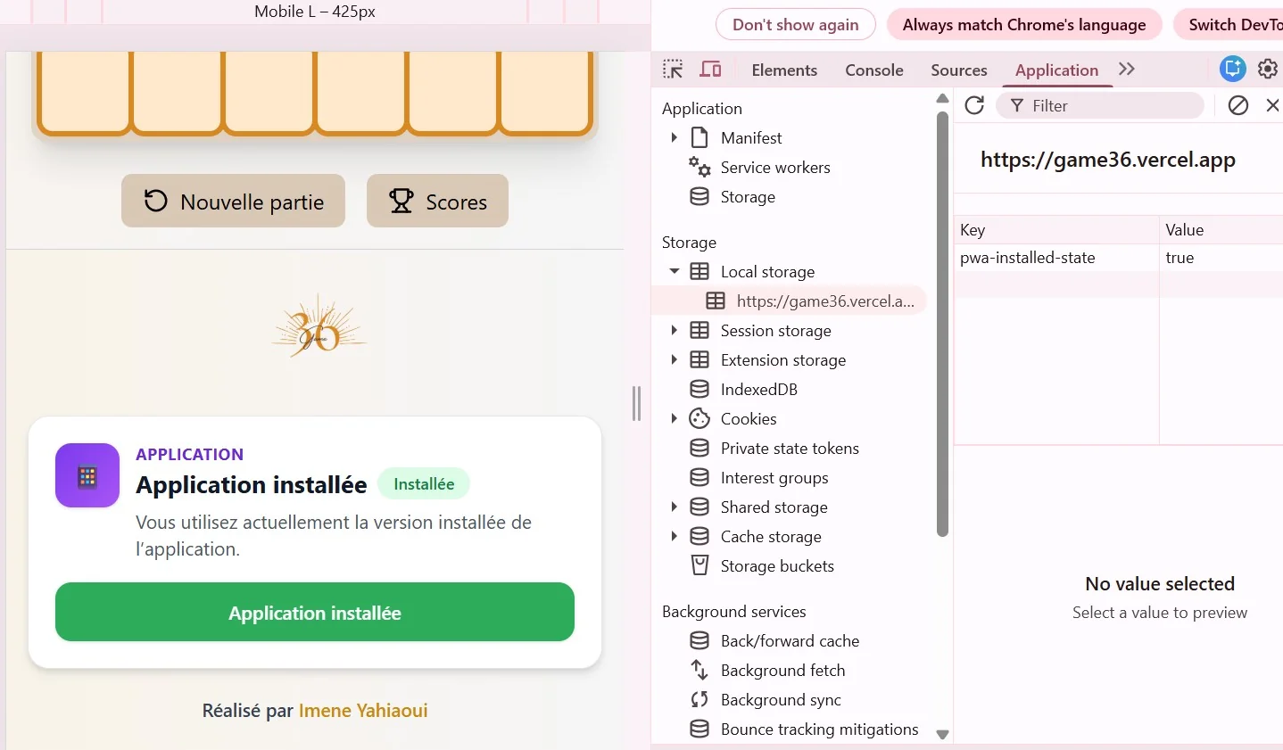Click the Storage database icon under Application
This screenshot has height=750, width=1283.
click(x=699, y=196)
